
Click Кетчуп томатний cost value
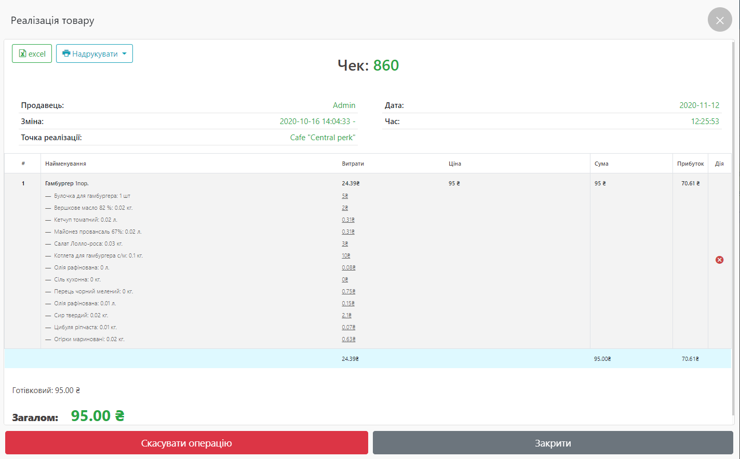click(348, 220)
